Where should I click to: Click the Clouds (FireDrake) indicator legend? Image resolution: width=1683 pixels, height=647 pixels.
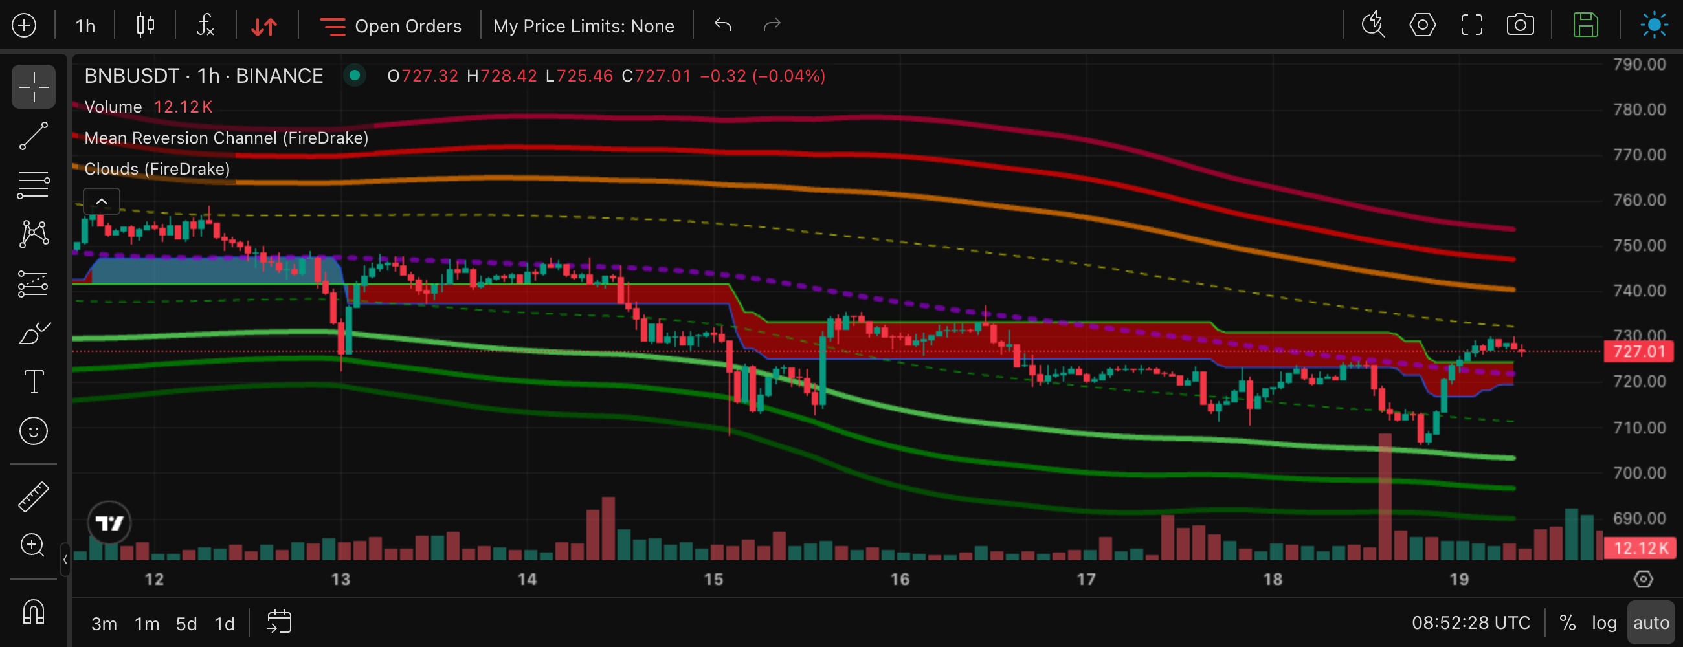(157, 169)
